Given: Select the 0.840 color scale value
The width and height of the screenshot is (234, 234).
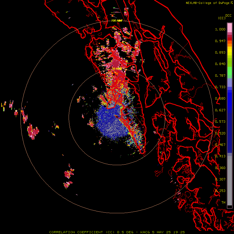Looking at the screenshot, I should [x=220, y=64].
